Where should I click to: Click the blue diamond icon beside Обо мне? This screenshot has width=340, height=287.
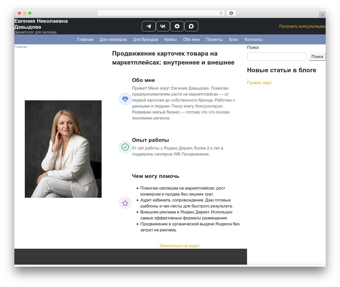pyautogui.click(x=125, y=99)
